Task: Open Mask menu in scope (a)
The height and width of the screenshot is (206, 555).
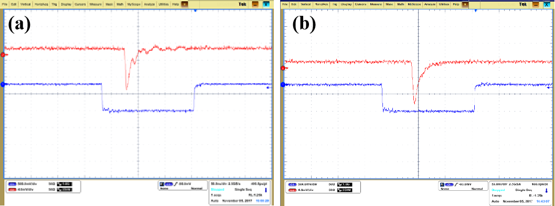Action: point(109,4)
